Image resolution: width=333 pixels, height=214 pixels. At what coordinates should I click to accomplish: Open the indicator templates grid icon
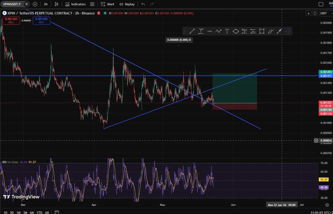(92, 4)
